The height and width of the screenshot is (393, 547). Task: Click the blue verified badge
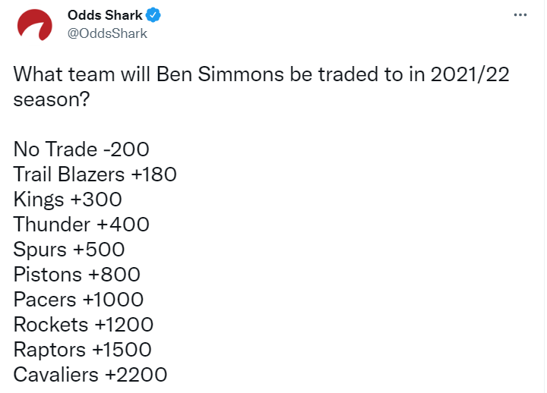click(x=152, y=14)
